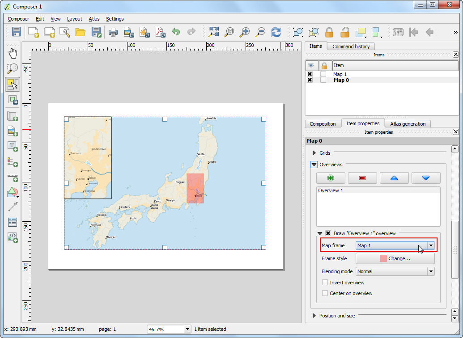The height and width of the screenshot is (338, 463).
Task: Select the Pan composer hand tool
Action: pos(13,54)
